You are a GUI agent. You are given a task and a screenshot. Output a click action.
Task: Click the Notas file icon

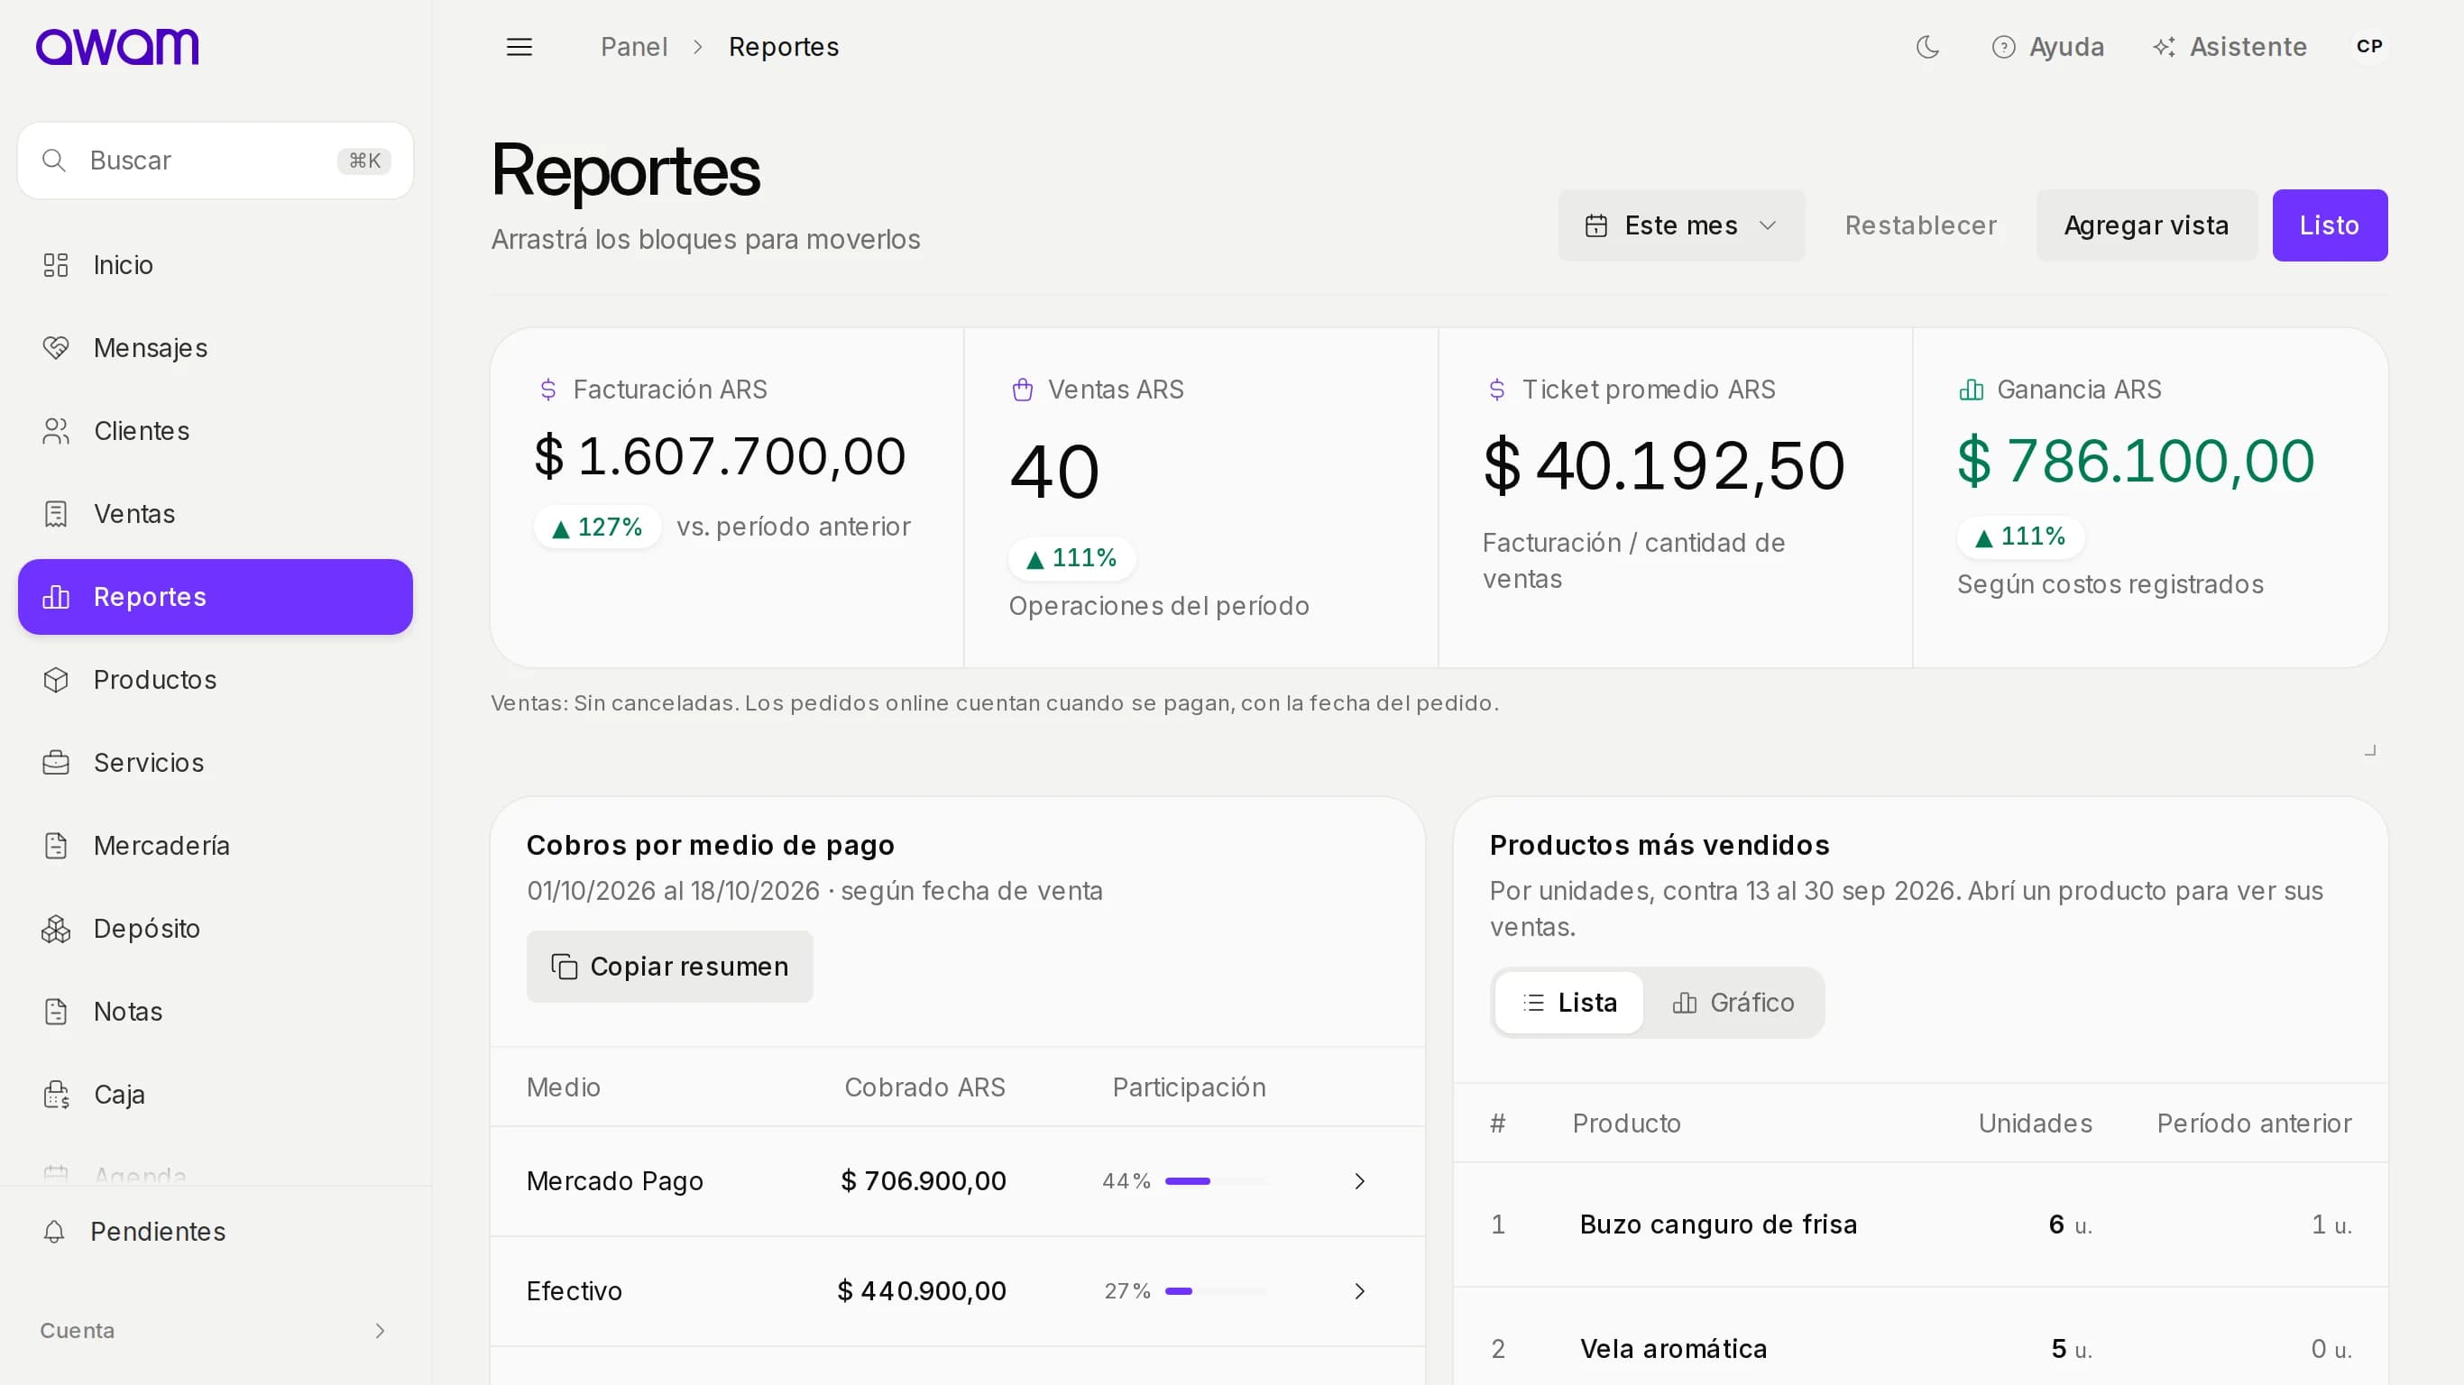pos(57,1011)
